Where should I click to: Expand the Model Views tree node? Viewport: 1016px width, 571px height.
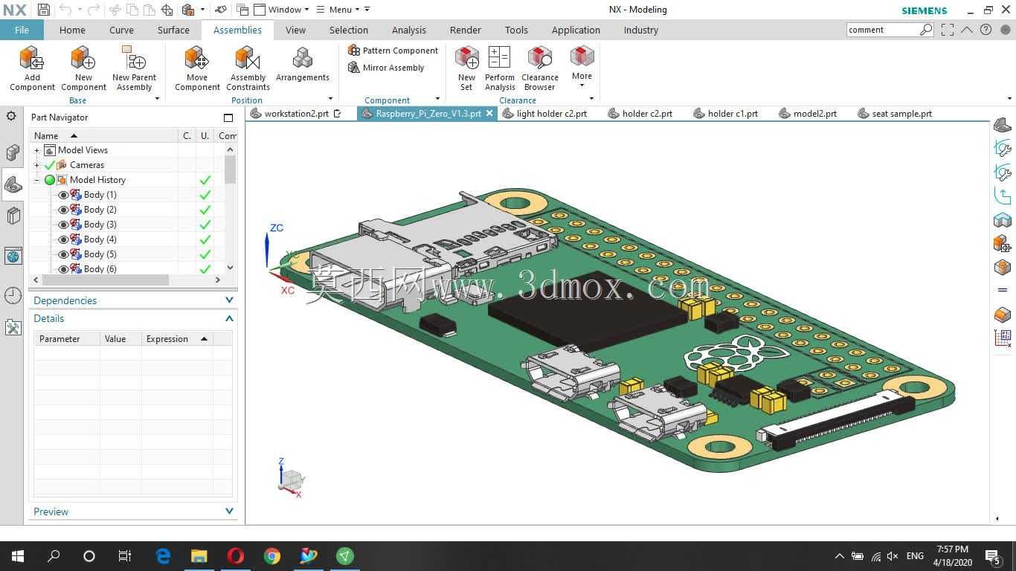click(36, 150)
